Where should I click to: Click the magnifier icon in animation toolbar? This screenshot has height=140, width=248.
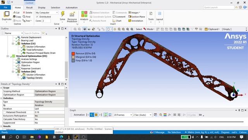[x=161, y=115]
